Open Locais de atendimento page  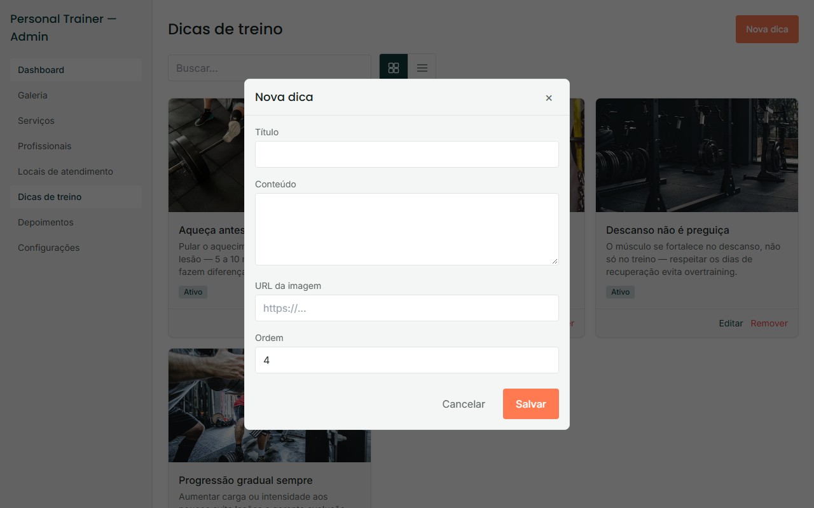click(x=76, y=171)
